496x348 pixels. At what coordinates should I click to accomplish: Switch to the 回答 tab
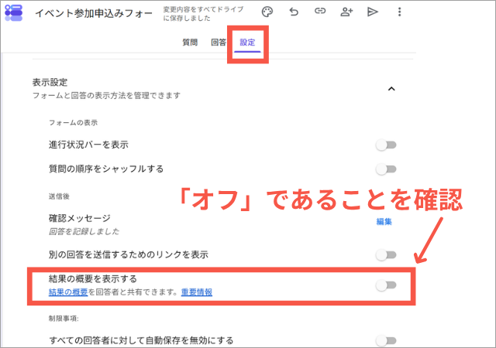[219, 43]
